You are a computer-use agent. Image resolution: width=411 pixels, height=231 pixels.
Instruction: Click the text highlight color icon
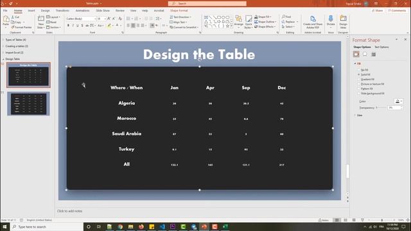[109, 26]
